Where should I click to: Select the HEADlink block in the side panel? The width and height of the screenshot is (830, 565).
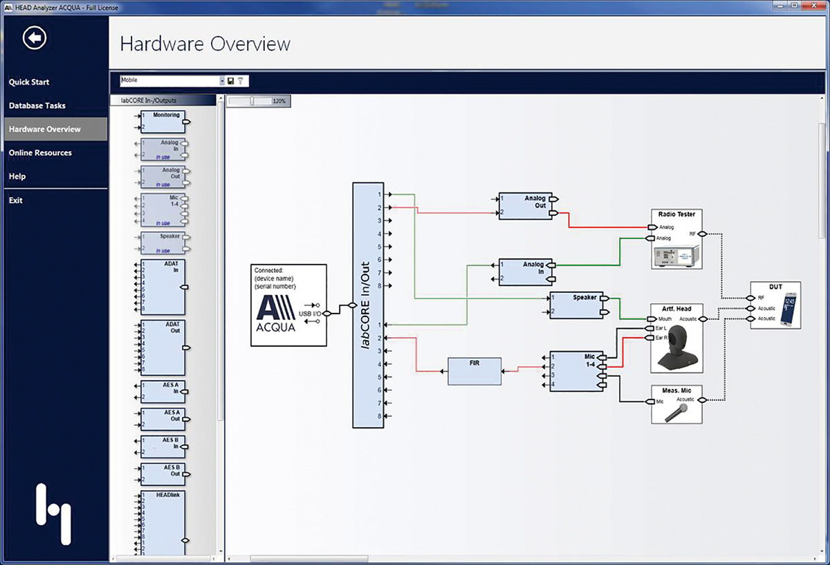pyautogui.click(x=163, y=523)
